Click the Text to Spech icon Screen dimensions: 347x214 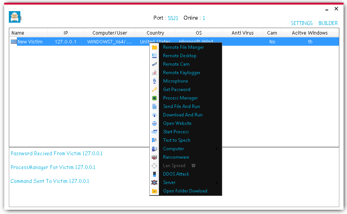pyautogui.click(x=154, y=140)
